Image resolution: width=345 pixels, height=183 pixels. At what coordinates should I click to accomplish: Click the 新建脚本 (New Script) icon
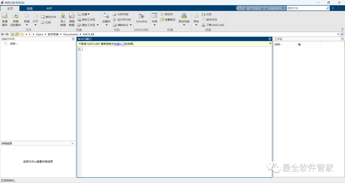4,16
